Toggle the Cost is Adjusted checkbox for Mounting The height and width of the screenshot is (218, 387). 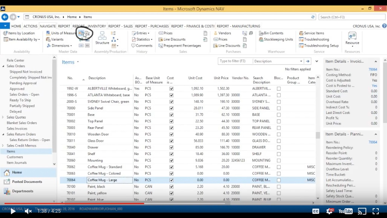(171, 161)
